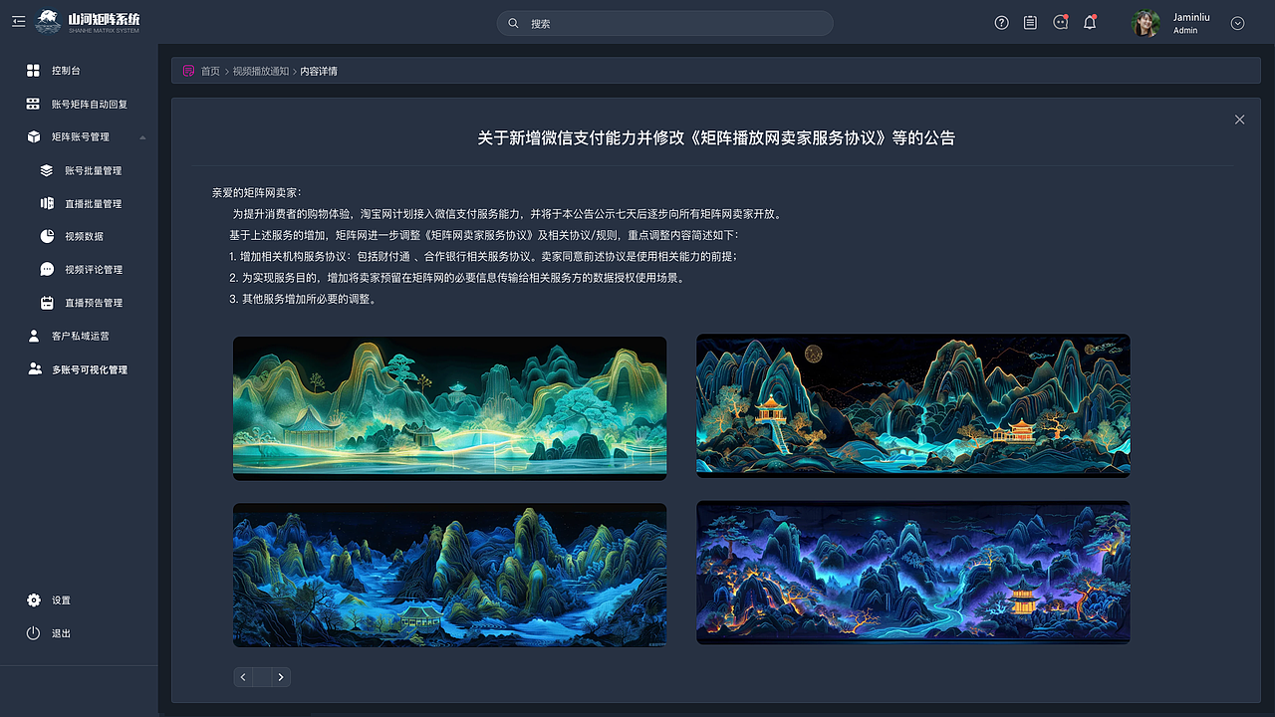Open the purple neon landscape image
1275x717 pixels.
[913, 572]
